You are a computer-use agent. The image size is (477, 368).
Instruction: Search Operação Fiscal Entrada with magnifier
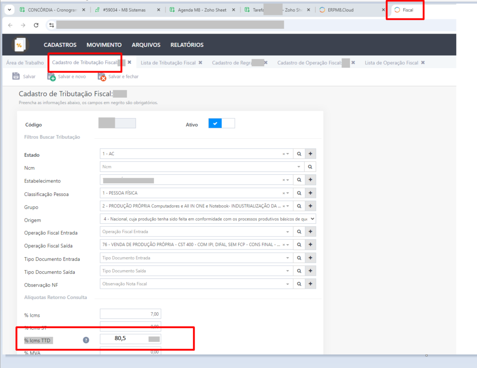coord(299,232)
